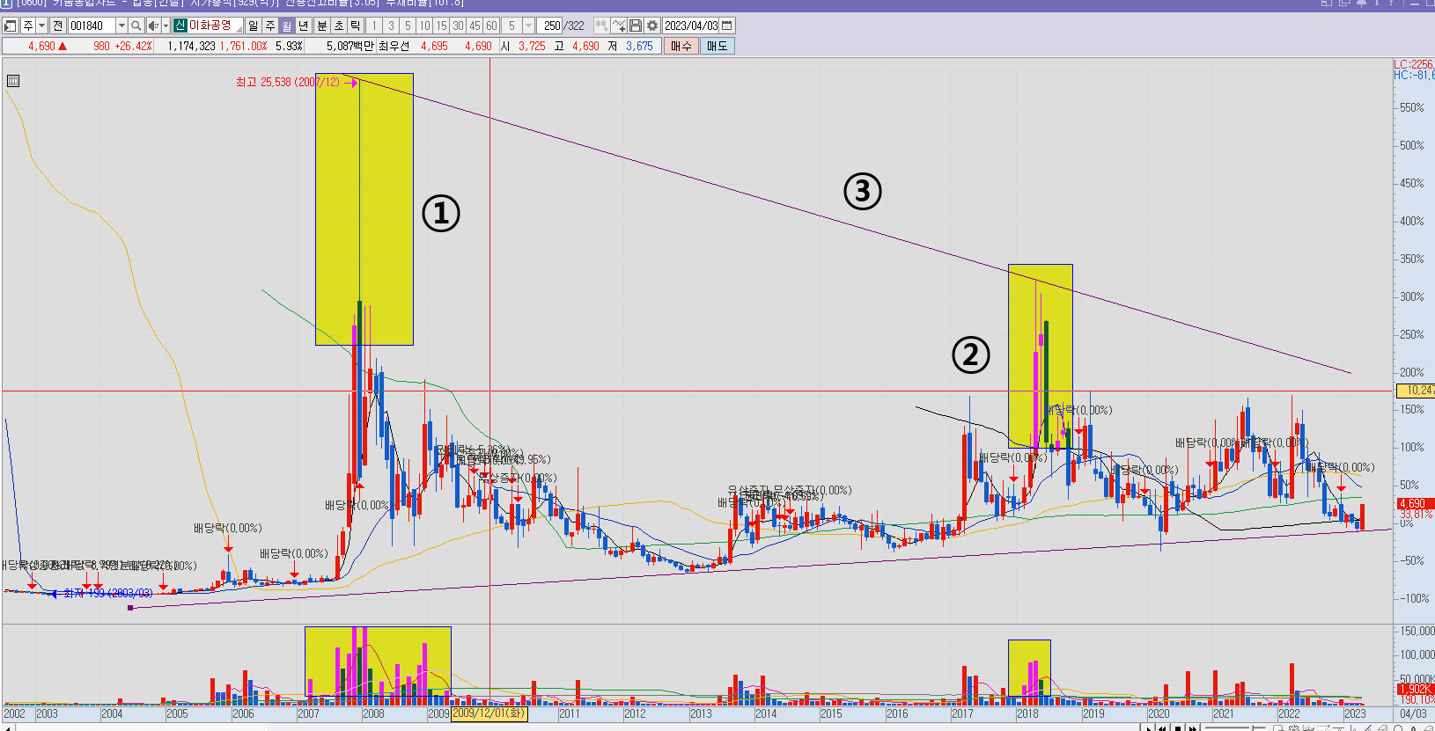Click the rewind playback button
Viewport: 1435px width, 731px height.
[x=1163, y=727]
